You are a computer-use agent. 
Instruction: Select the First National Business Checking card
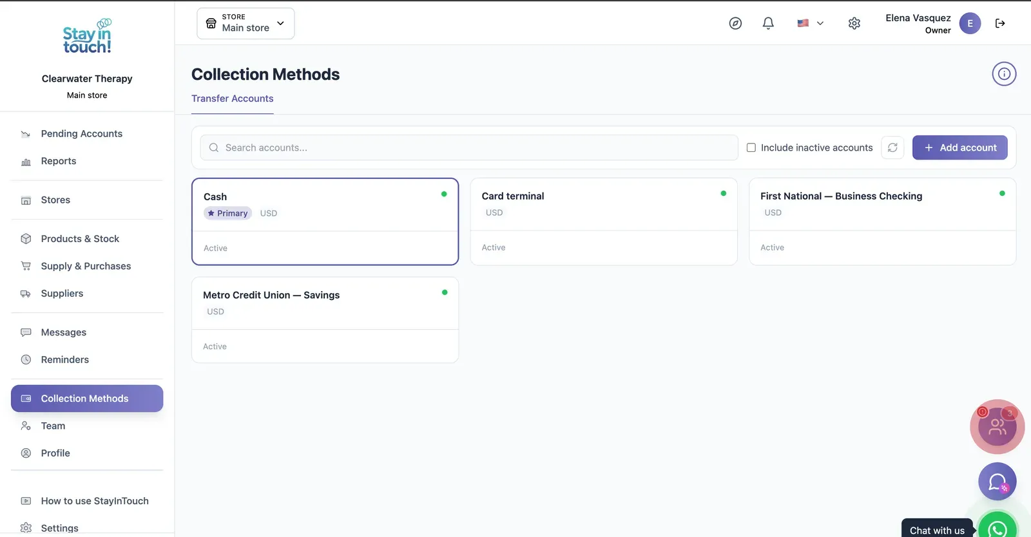coord(882,221)
